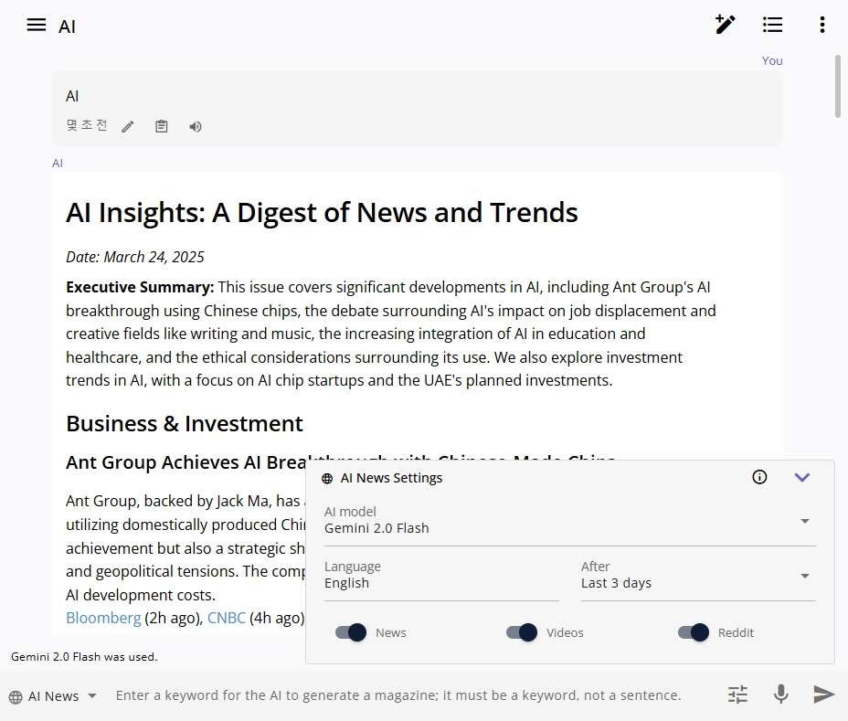Click the 'Business & Investment' heading
The width and height of the screenshot is (848, 721).
[x=185, y=423]
